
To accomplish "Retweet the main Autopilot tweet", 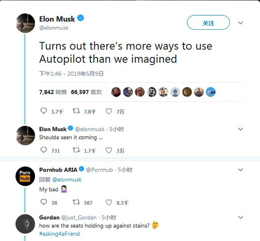I will click(x=76, y=111).
